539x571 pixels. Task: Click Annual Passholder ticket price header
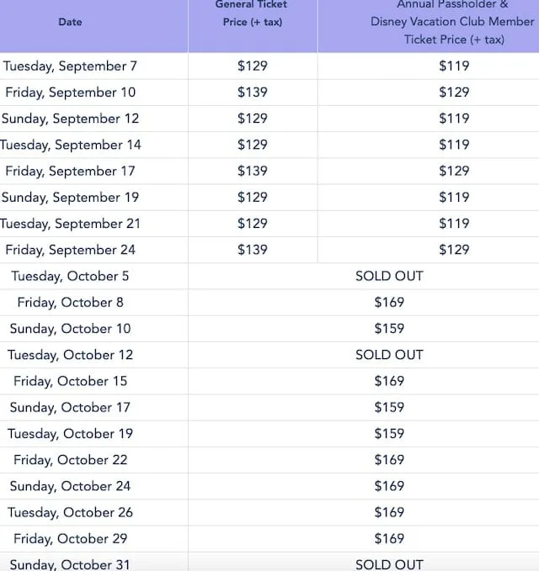452,22
